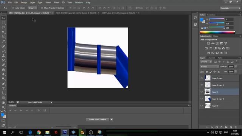Lock image pixels with brush lock icon
This screenshot has width=242, height=136.
211,72
